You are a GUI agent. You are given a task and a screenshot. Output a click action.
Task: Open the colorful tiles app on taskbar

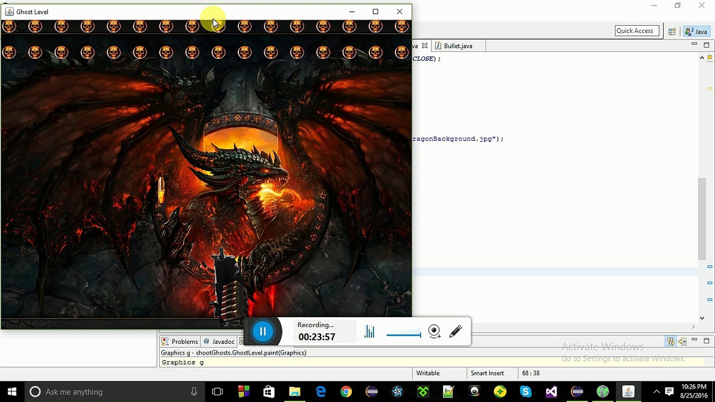click(x=244, y=392)
